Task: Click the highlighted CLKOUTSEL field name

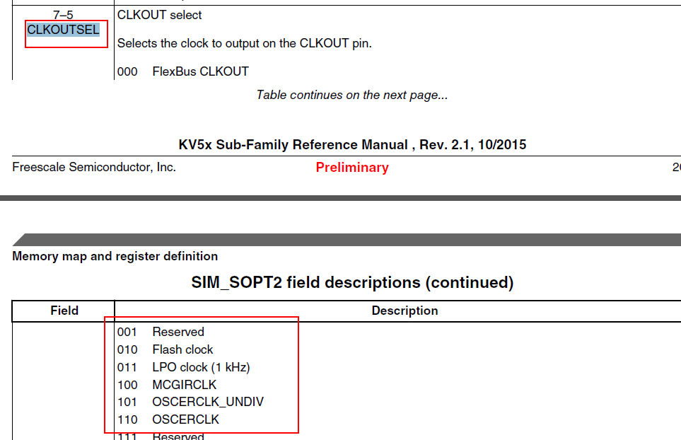Action: (63, 30)
